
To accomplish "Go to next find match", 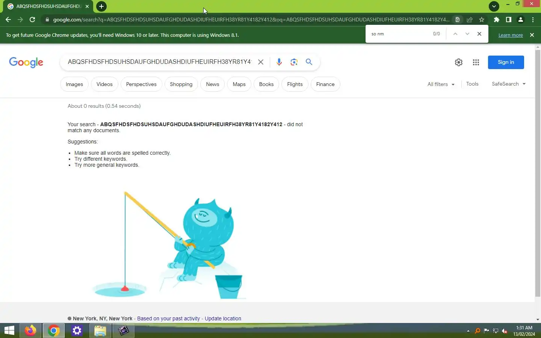I will (467, 34).
